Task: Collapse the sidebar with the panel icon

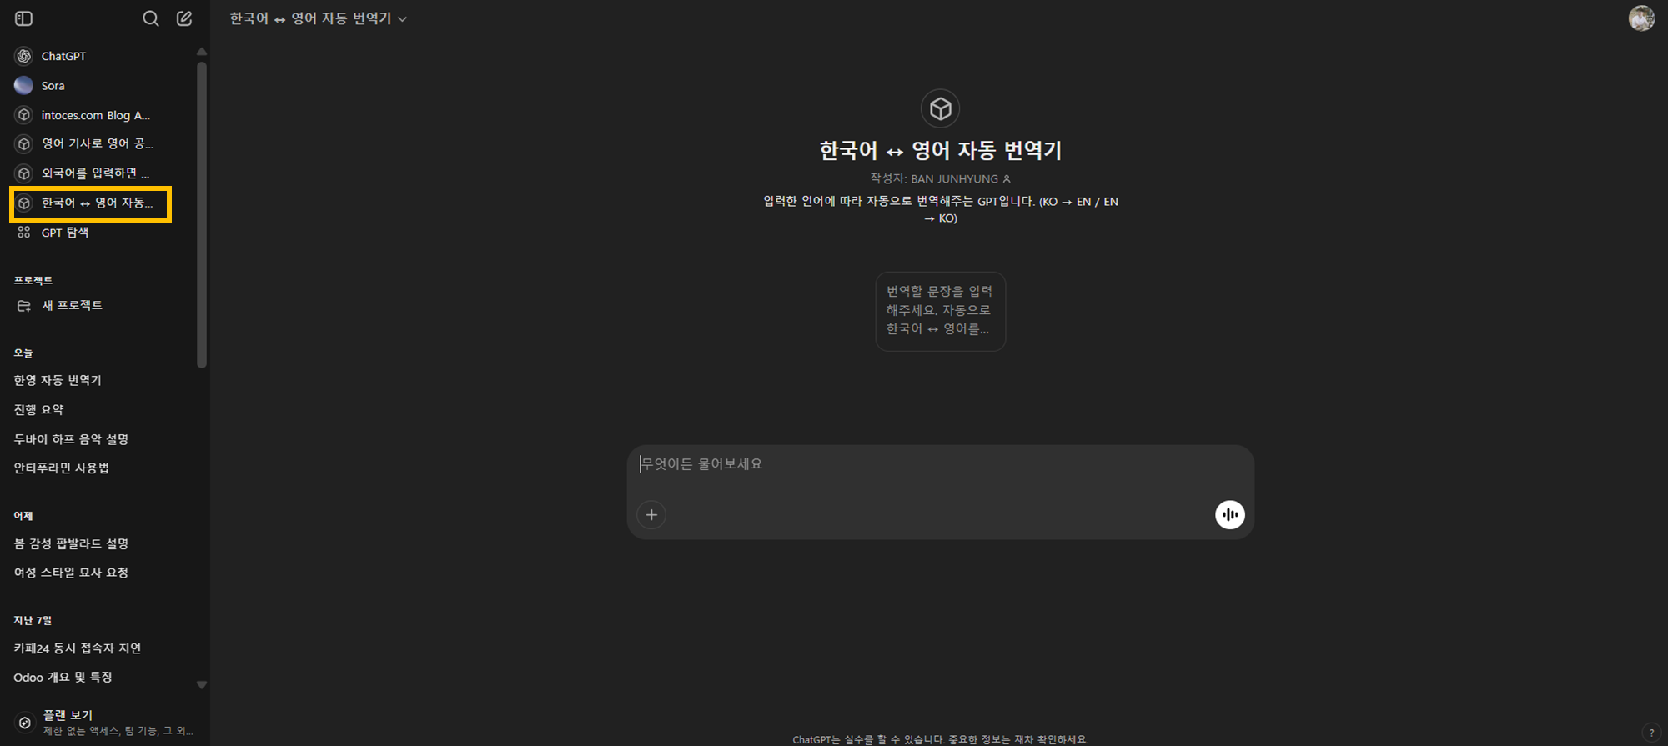Action: tap(23, 18)
